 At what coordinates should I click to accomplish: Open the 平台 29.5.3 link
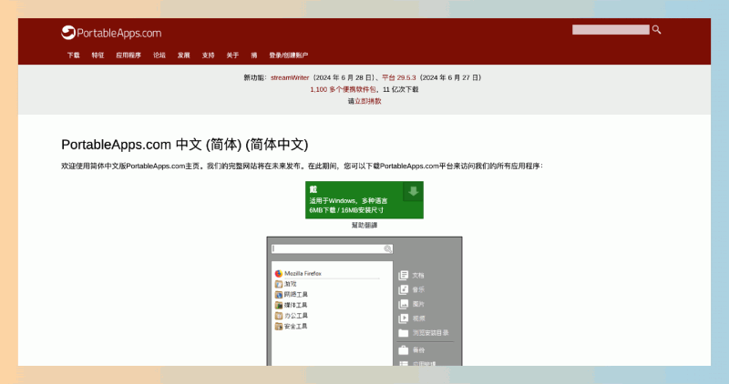tap(399, 77)
